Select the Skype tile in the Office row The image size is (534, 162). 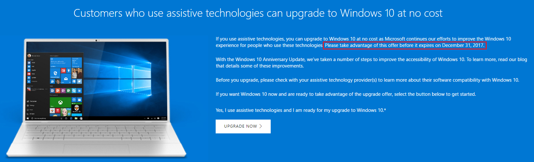coord(74,91)
